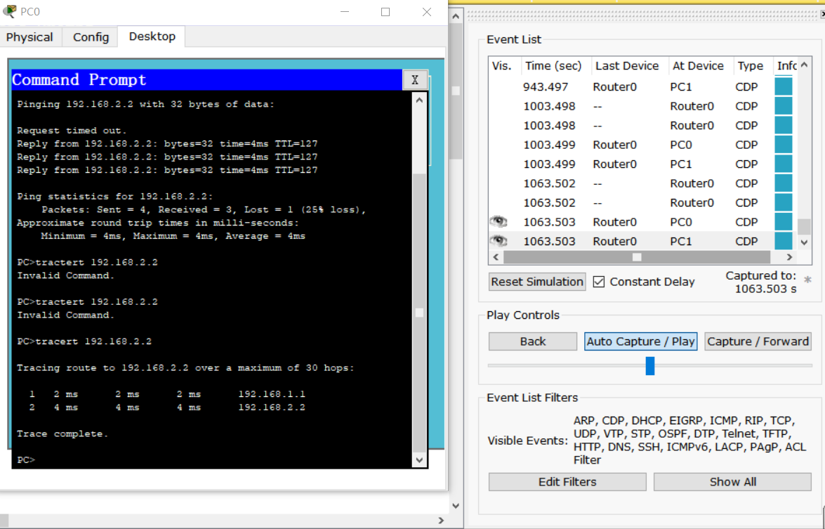825x529 pixels.
Task: Switch to the Physical tab
Action: [29, 37]
